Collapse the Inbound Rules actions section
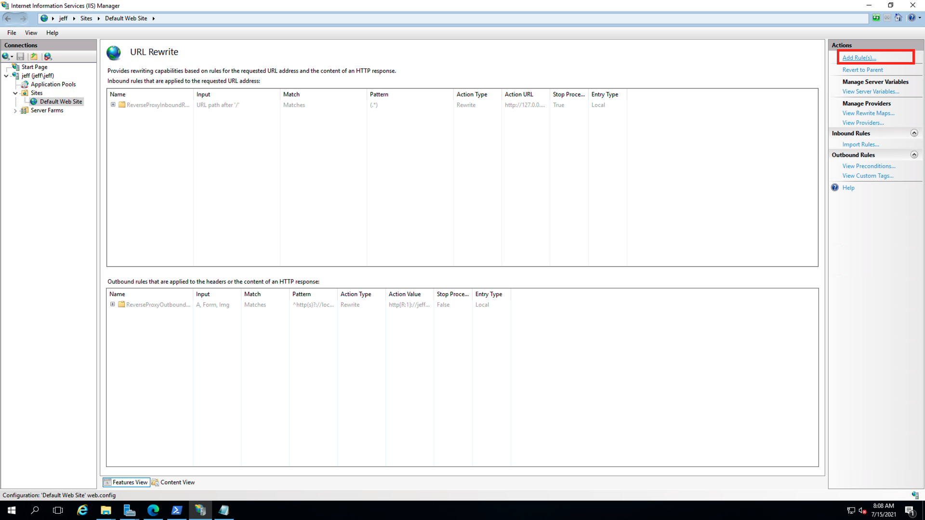This screenshot has height=520, width=925. (914, 133)
